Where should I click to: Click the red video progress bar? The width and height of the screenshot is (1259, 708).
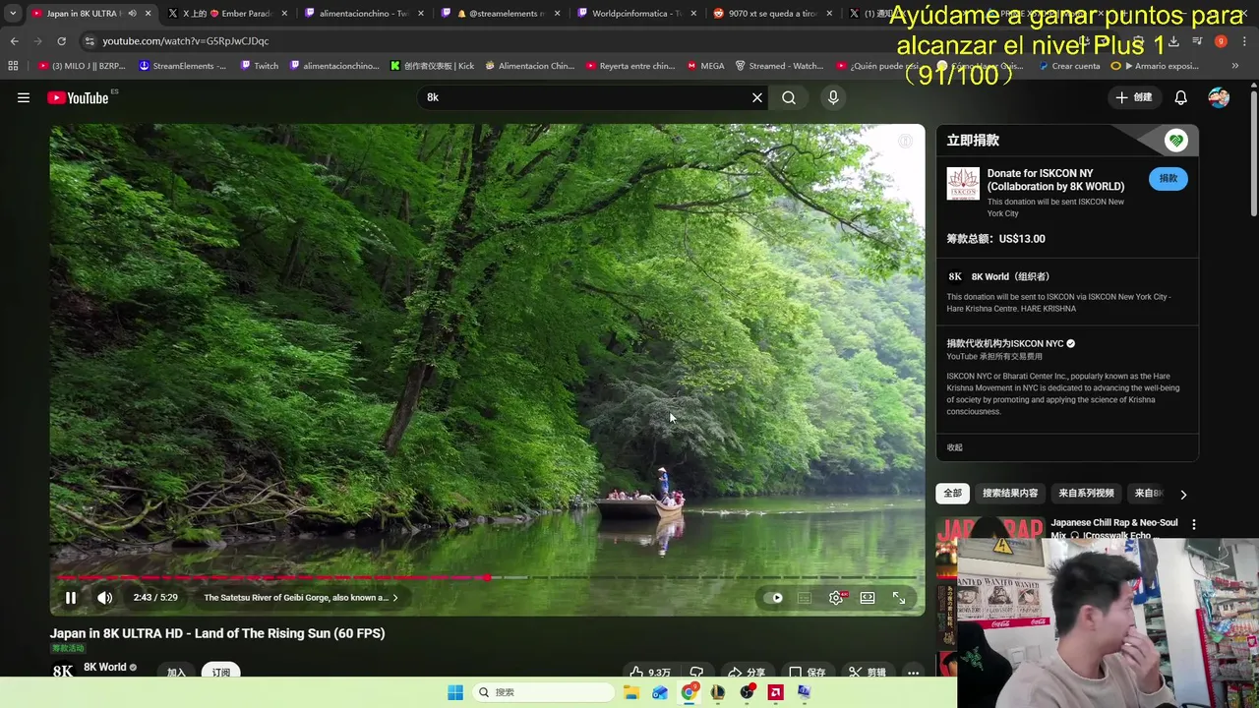pos(273,577)
